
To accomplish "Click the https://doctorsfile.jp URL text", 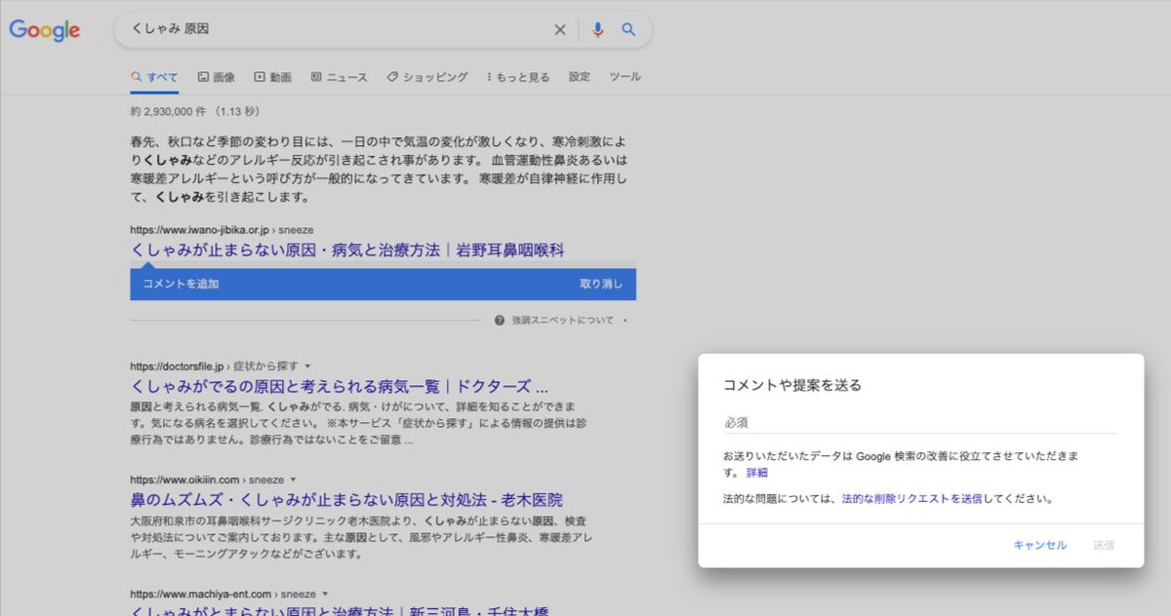I will pos(179,366).
